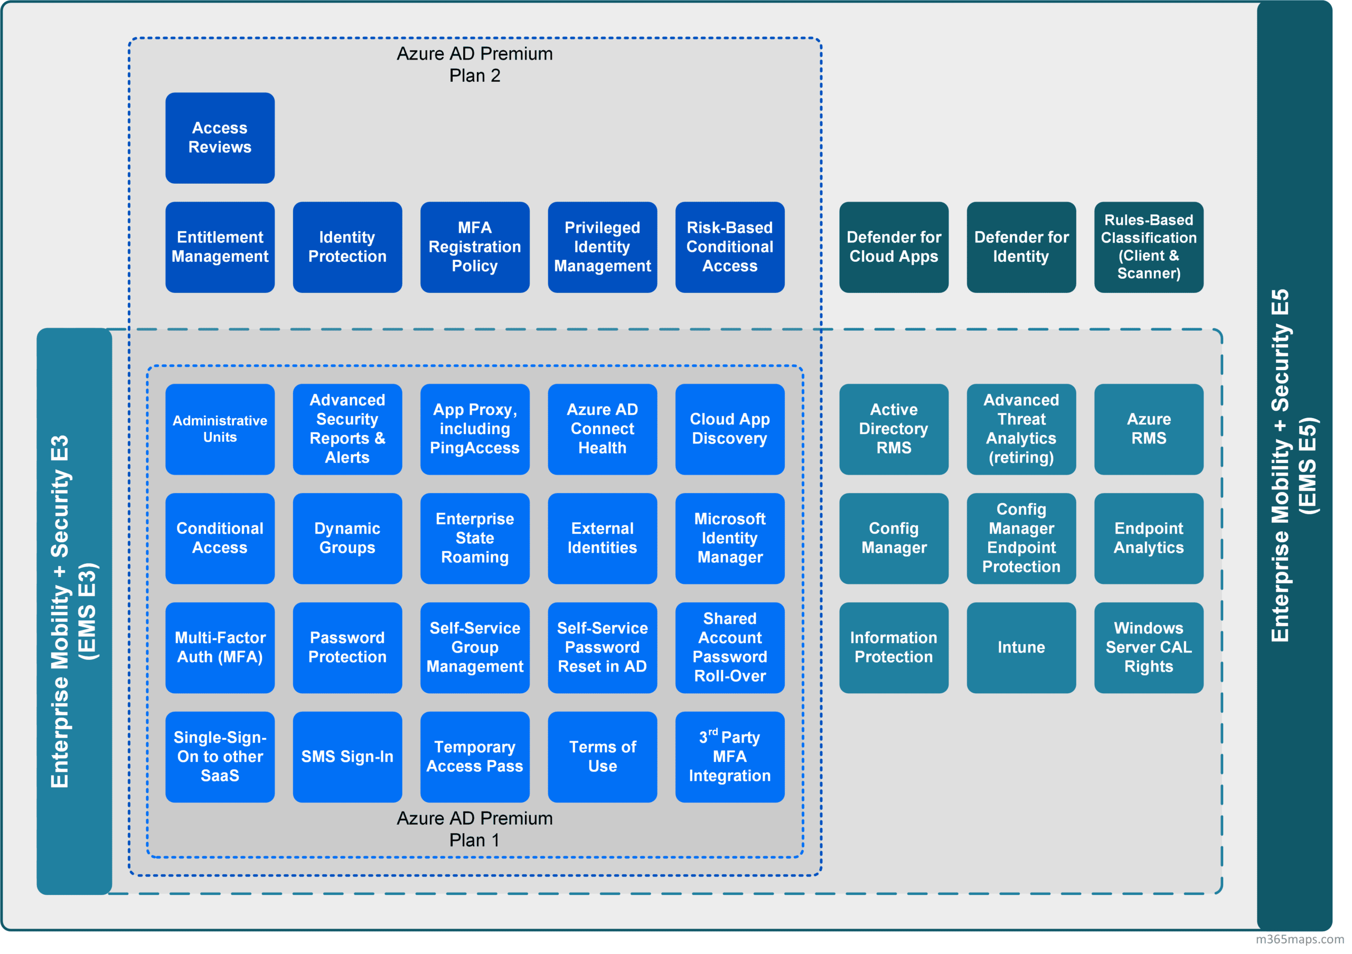Open App Proxy, including PingAccess tile
This screenshot has width=1352, height=954.
coord(475,430)
